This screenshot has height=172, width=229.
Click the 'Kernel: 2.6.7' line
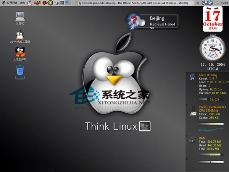click(208, 78)
